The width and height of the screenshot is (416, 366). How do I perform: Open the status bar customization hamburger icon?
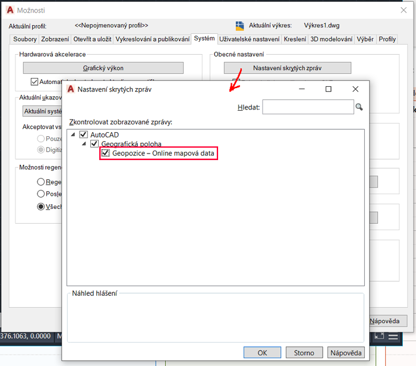(394, 336)
